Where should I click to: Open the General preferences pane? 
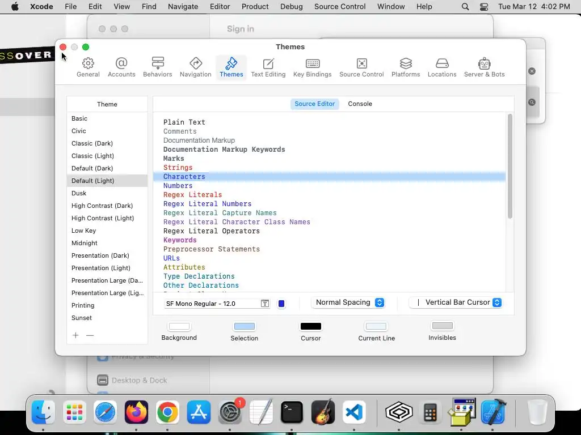pyautogui.click(x=88, y=67)
